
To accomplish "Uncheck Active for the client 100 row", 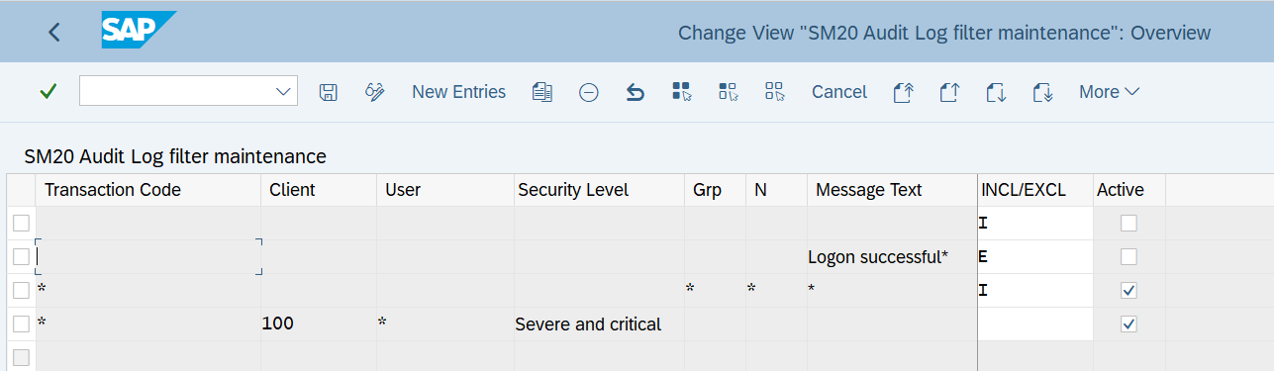I will click(x=1129, y=325).
